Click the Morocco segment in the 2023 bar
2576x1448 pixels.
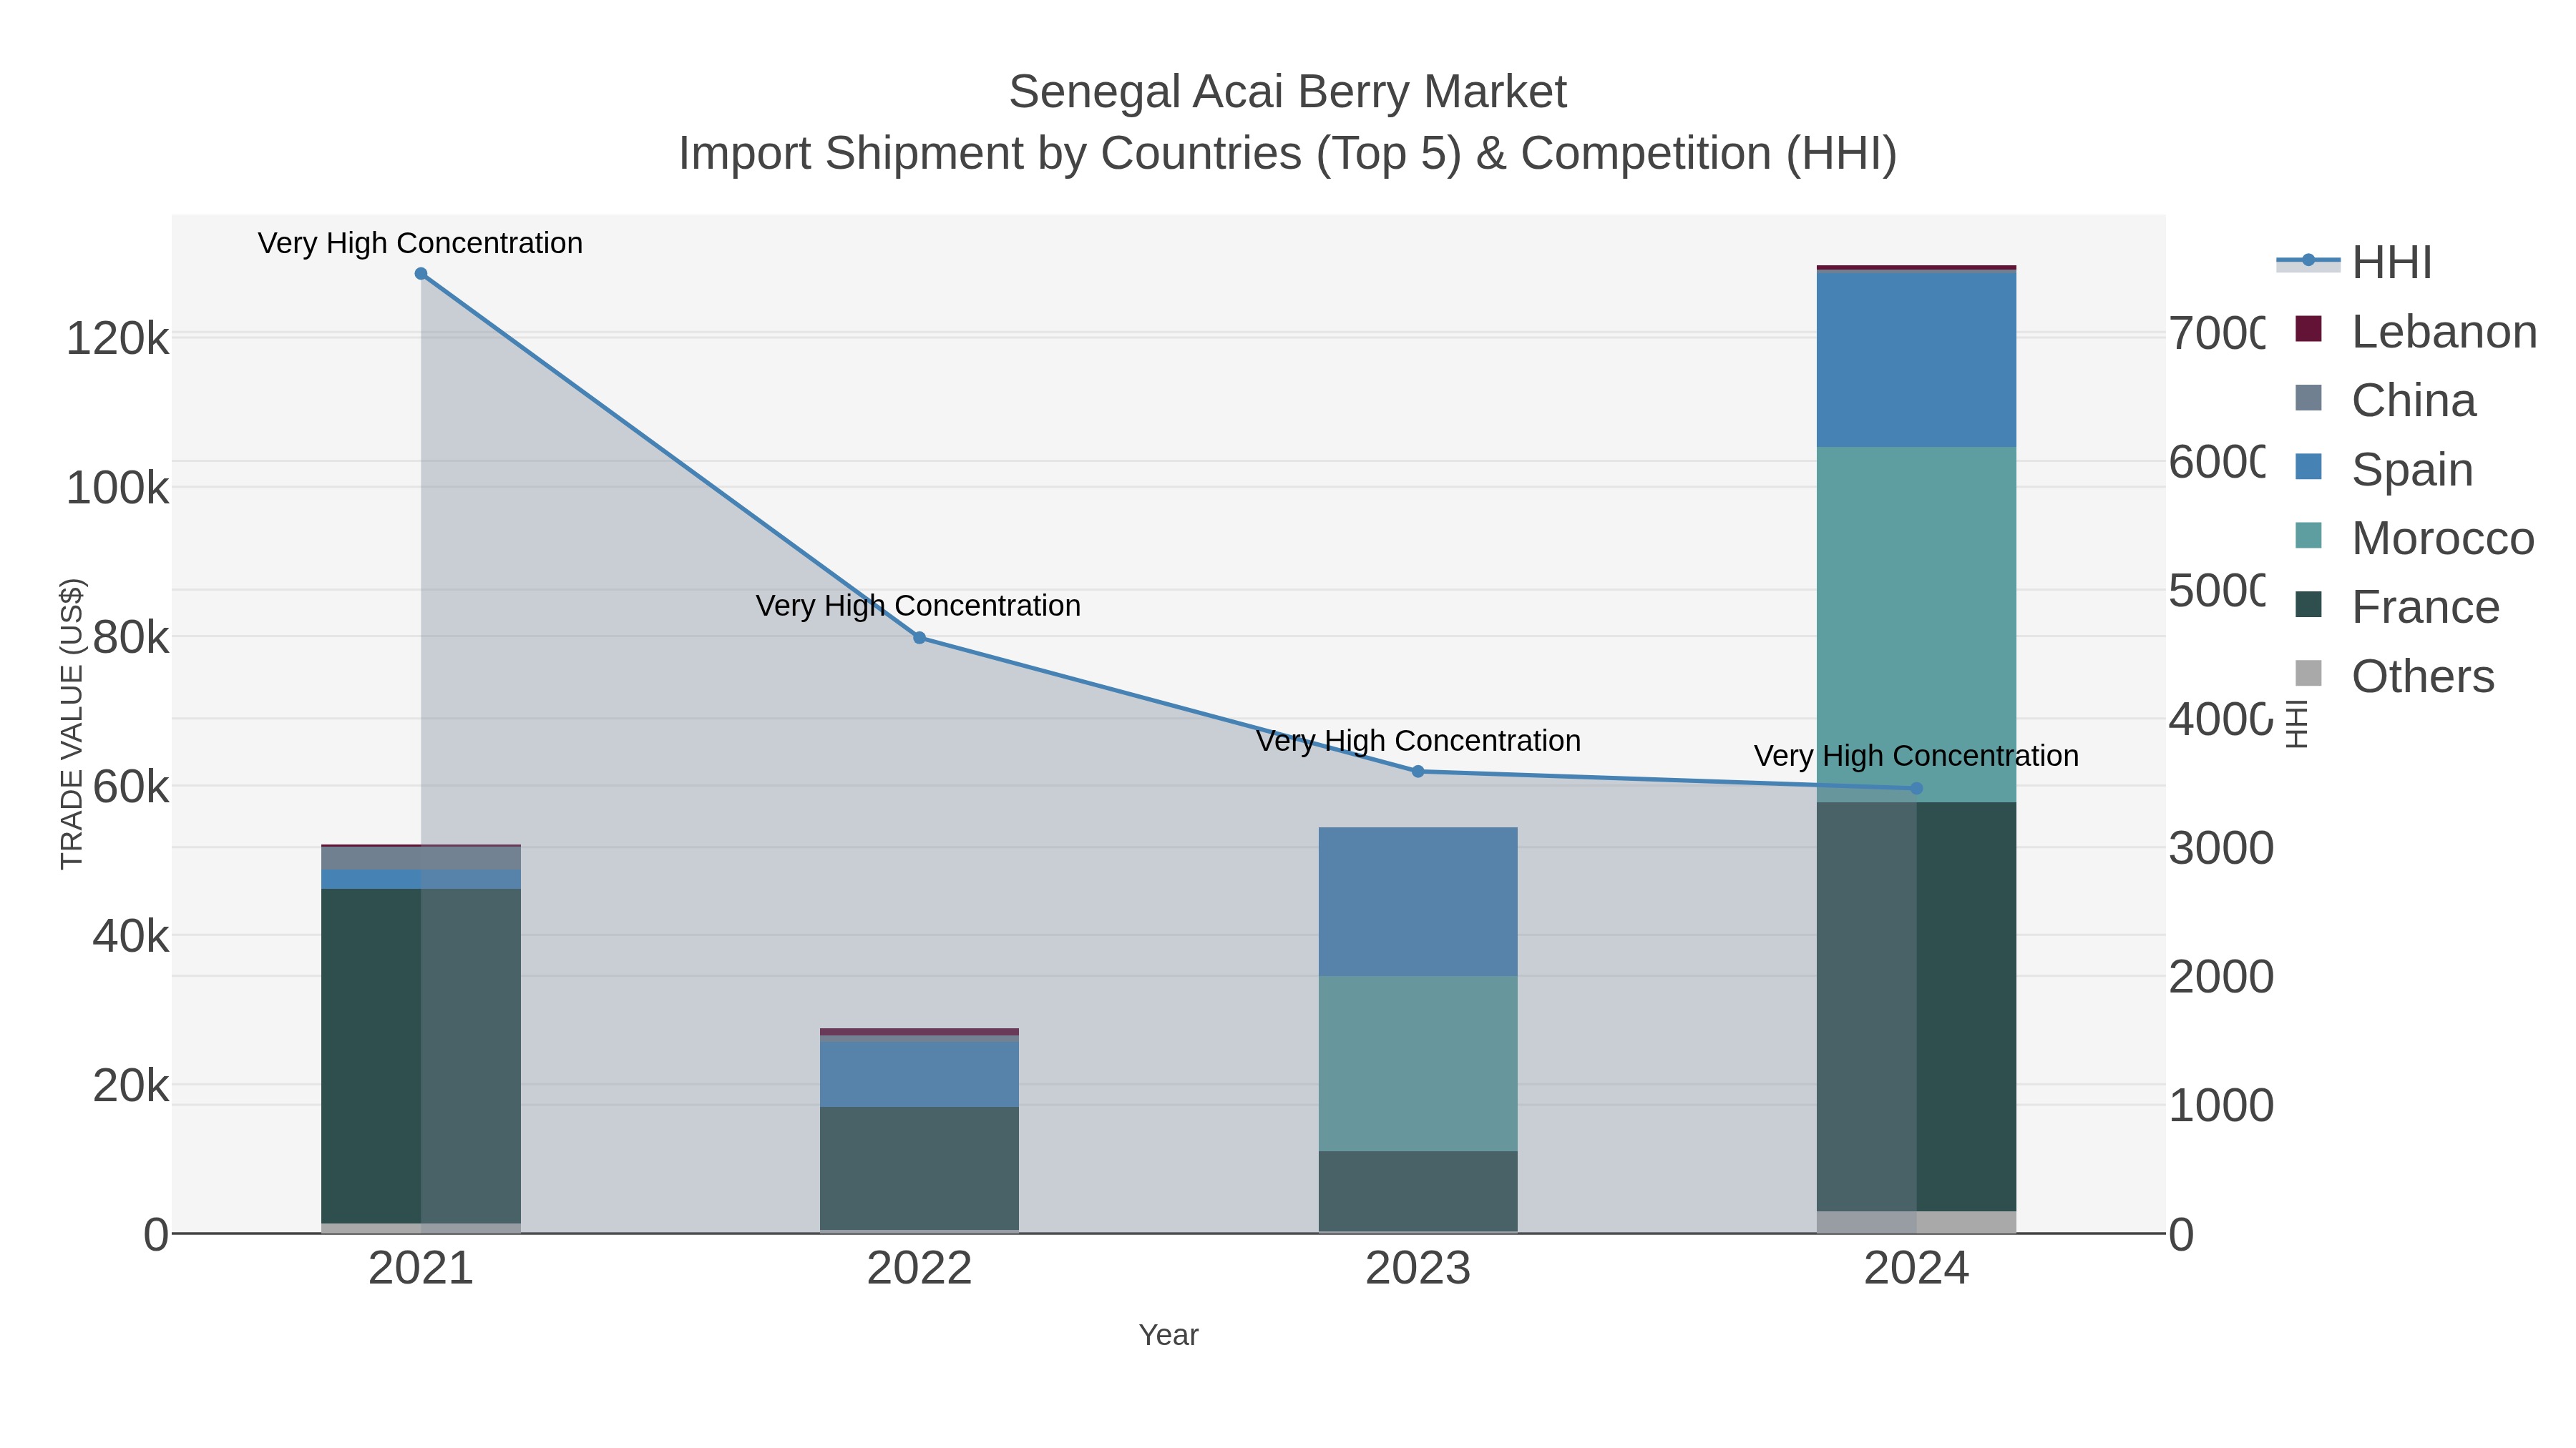1418,1063
